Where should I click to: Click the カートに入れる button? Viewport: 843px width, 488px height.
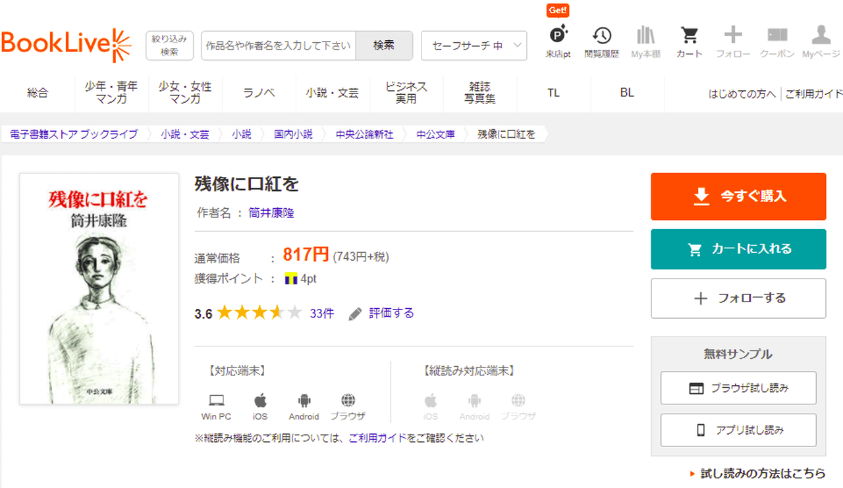point(738,249)
